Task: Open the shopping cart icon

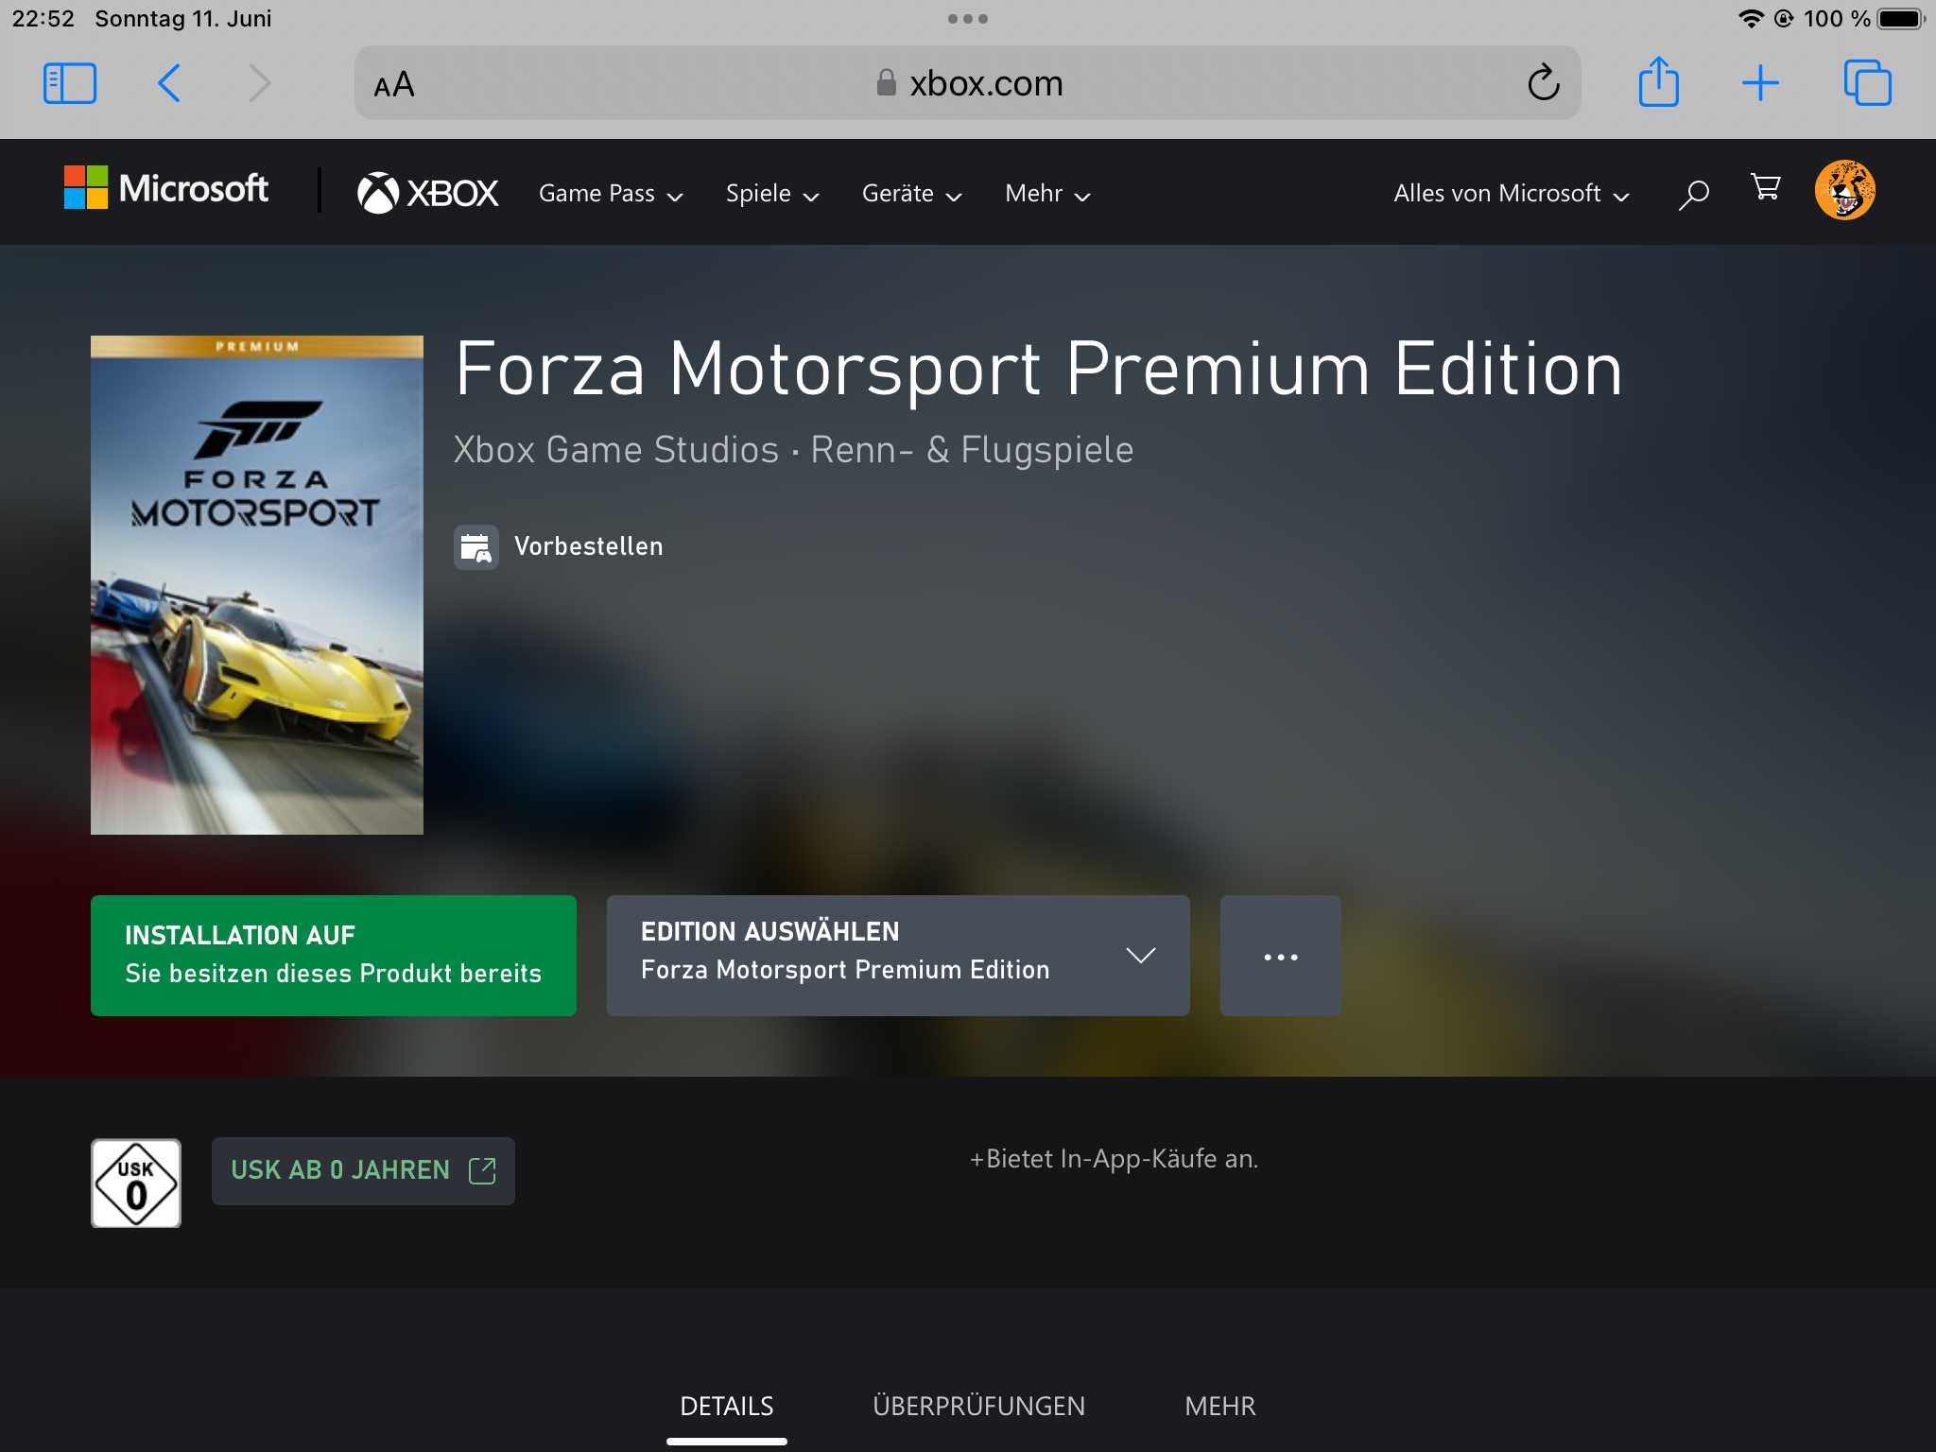Action: pos(1765,188)
